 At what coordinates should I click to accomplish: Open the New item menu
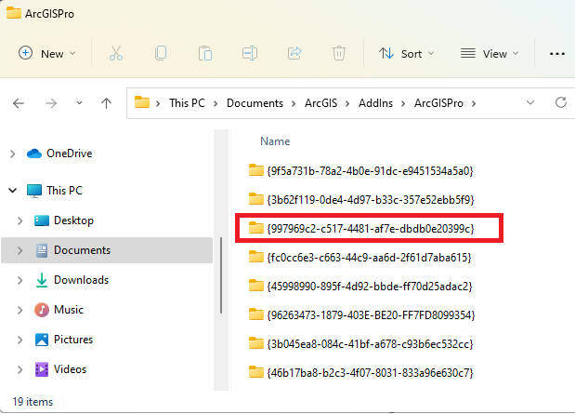pos(47,54)
